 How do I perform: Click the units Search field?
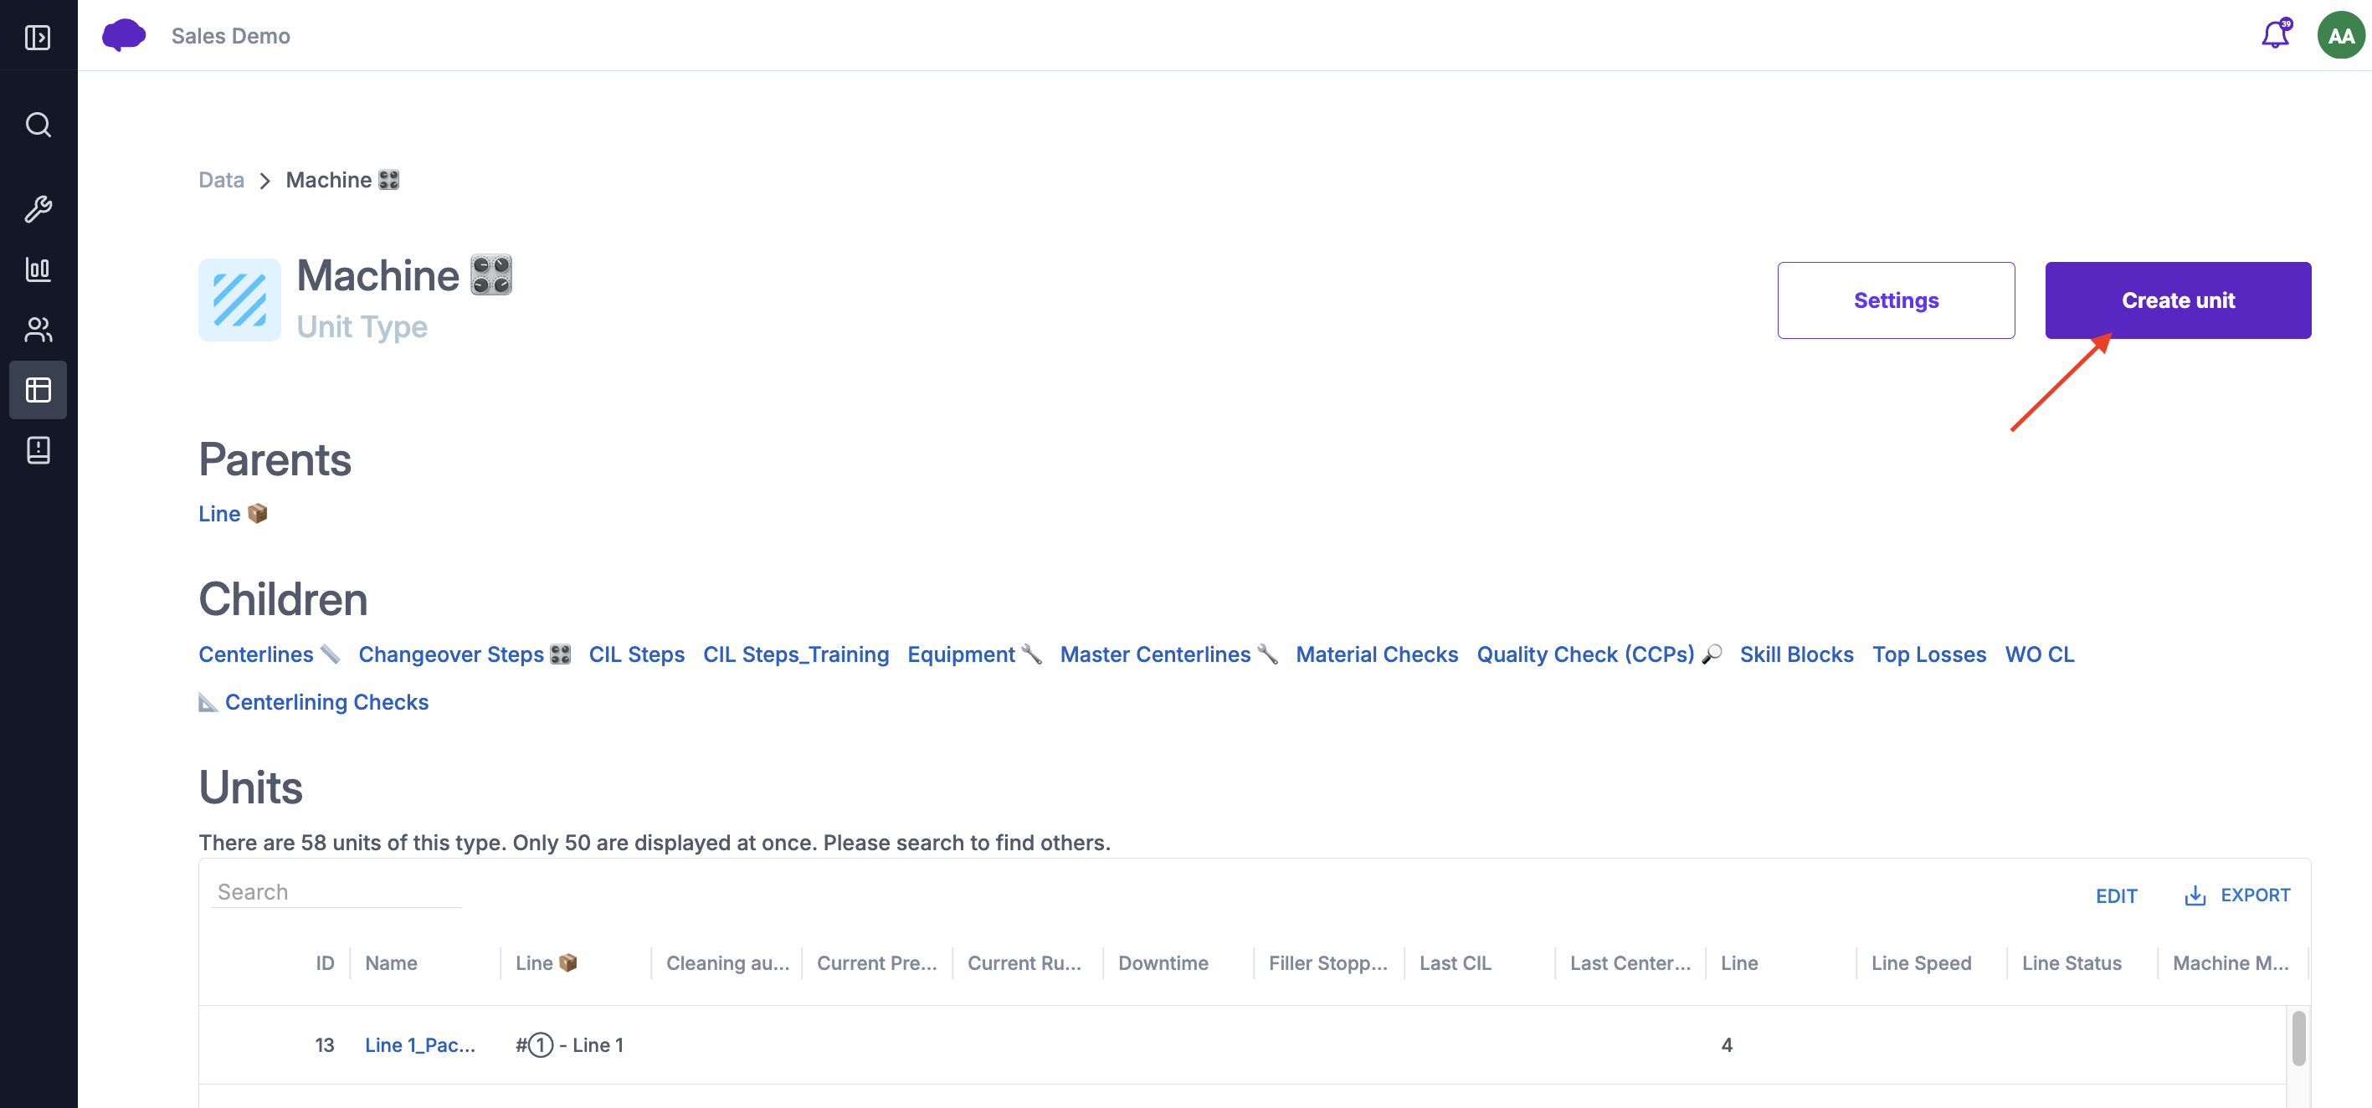click(336, 891)
